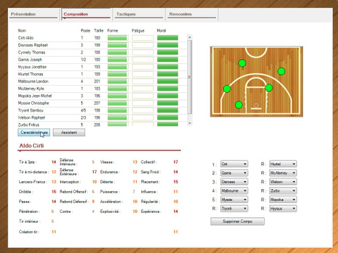Click the Supprimer Compo button

click(237, 221)
